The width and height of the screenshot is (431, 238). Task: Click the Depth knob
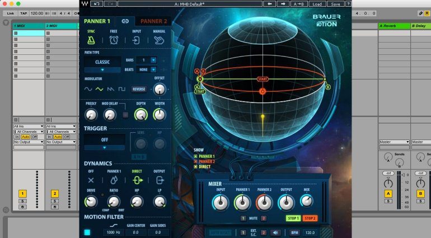[140, 115]
